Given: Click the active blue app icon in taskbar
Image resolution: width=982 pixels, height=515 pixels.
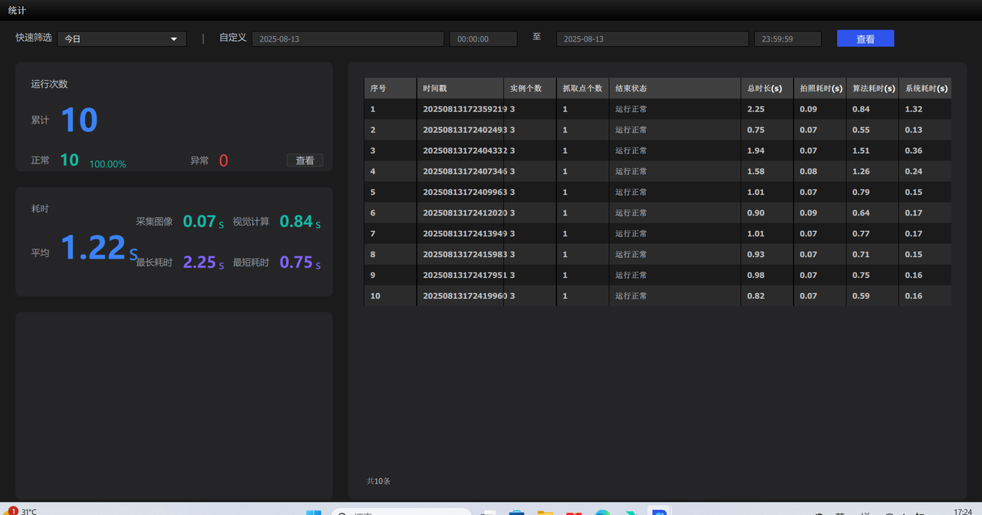Looking at the screenshot, I should 659,512.
